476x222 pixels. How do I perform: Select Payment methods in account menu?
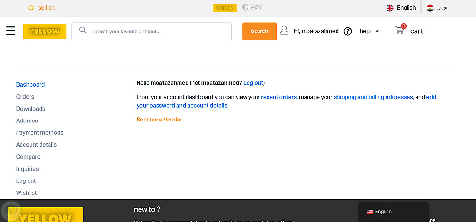tap(40, 133)
